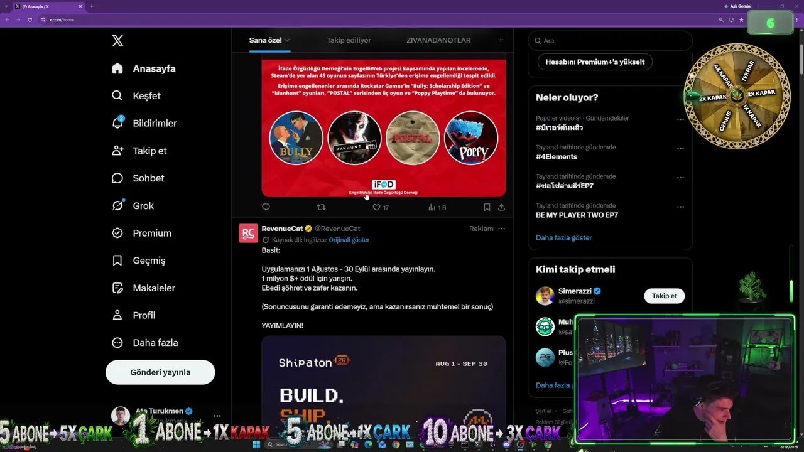Go back in browser toolbar

[6, 20]
